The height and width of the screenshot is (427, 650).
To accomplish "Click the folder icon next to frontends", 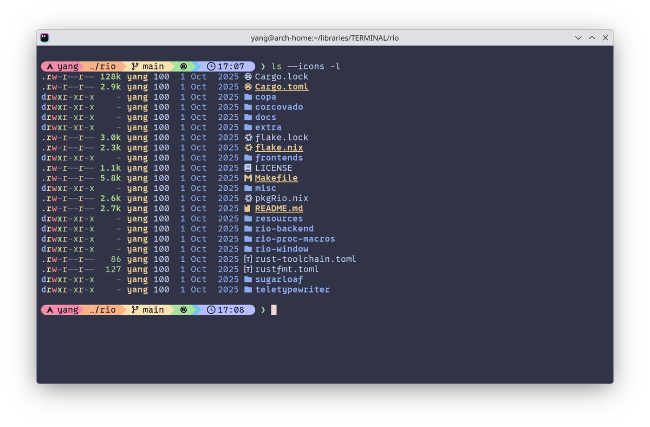I will coord(248,158).
